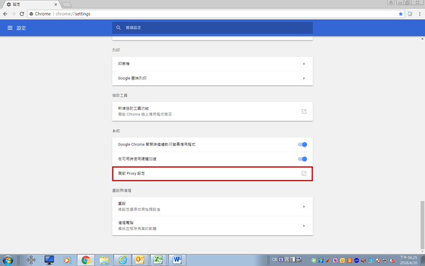Click external link icon for Chrome web store row
Screen dimensions: 425x266
click(304, 111)
